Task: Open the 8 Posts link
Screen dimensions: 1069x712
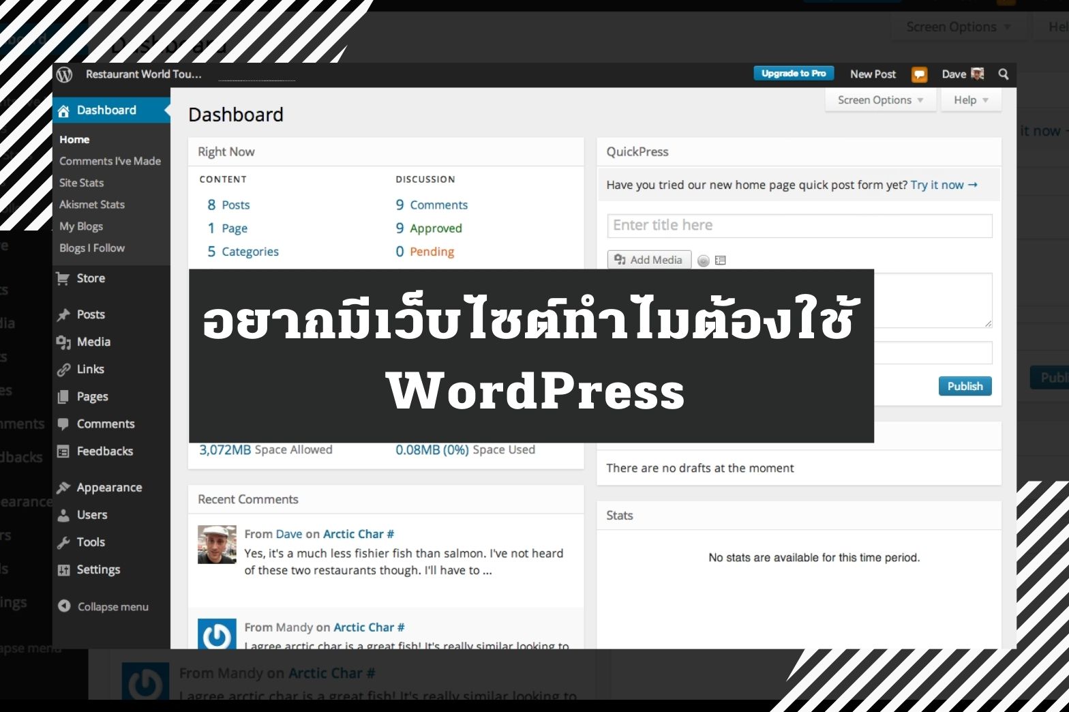Action: coord(228,205)
